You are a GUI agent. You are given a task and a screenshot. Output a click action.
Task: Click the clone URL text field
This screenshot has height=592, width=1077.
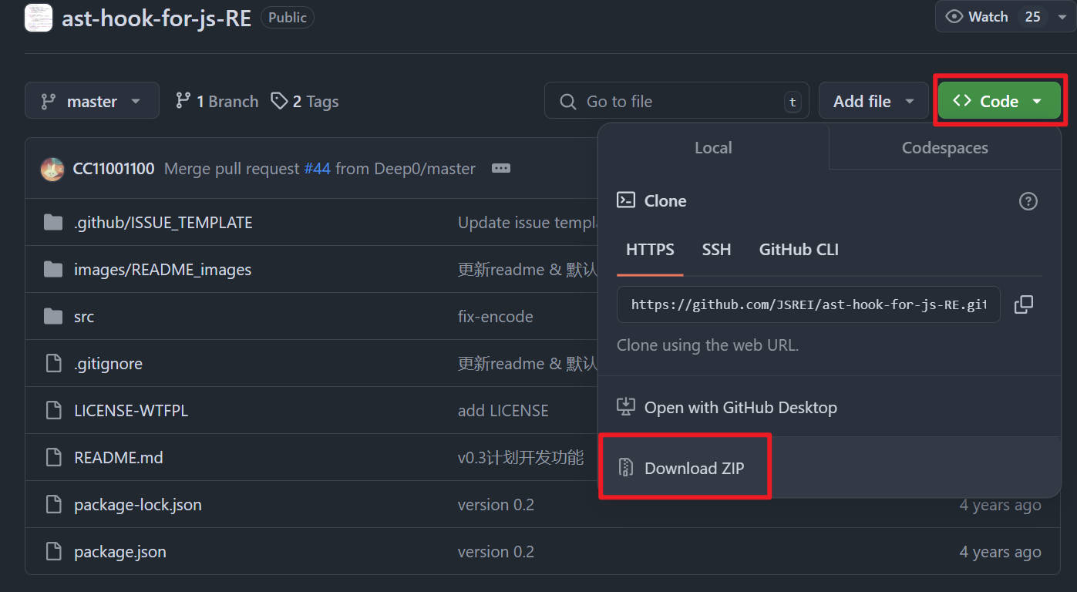[808, 304]
